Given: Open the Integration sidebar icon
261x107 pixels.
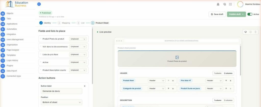Looking at the screenshot, I should click(x=3, y=34).
